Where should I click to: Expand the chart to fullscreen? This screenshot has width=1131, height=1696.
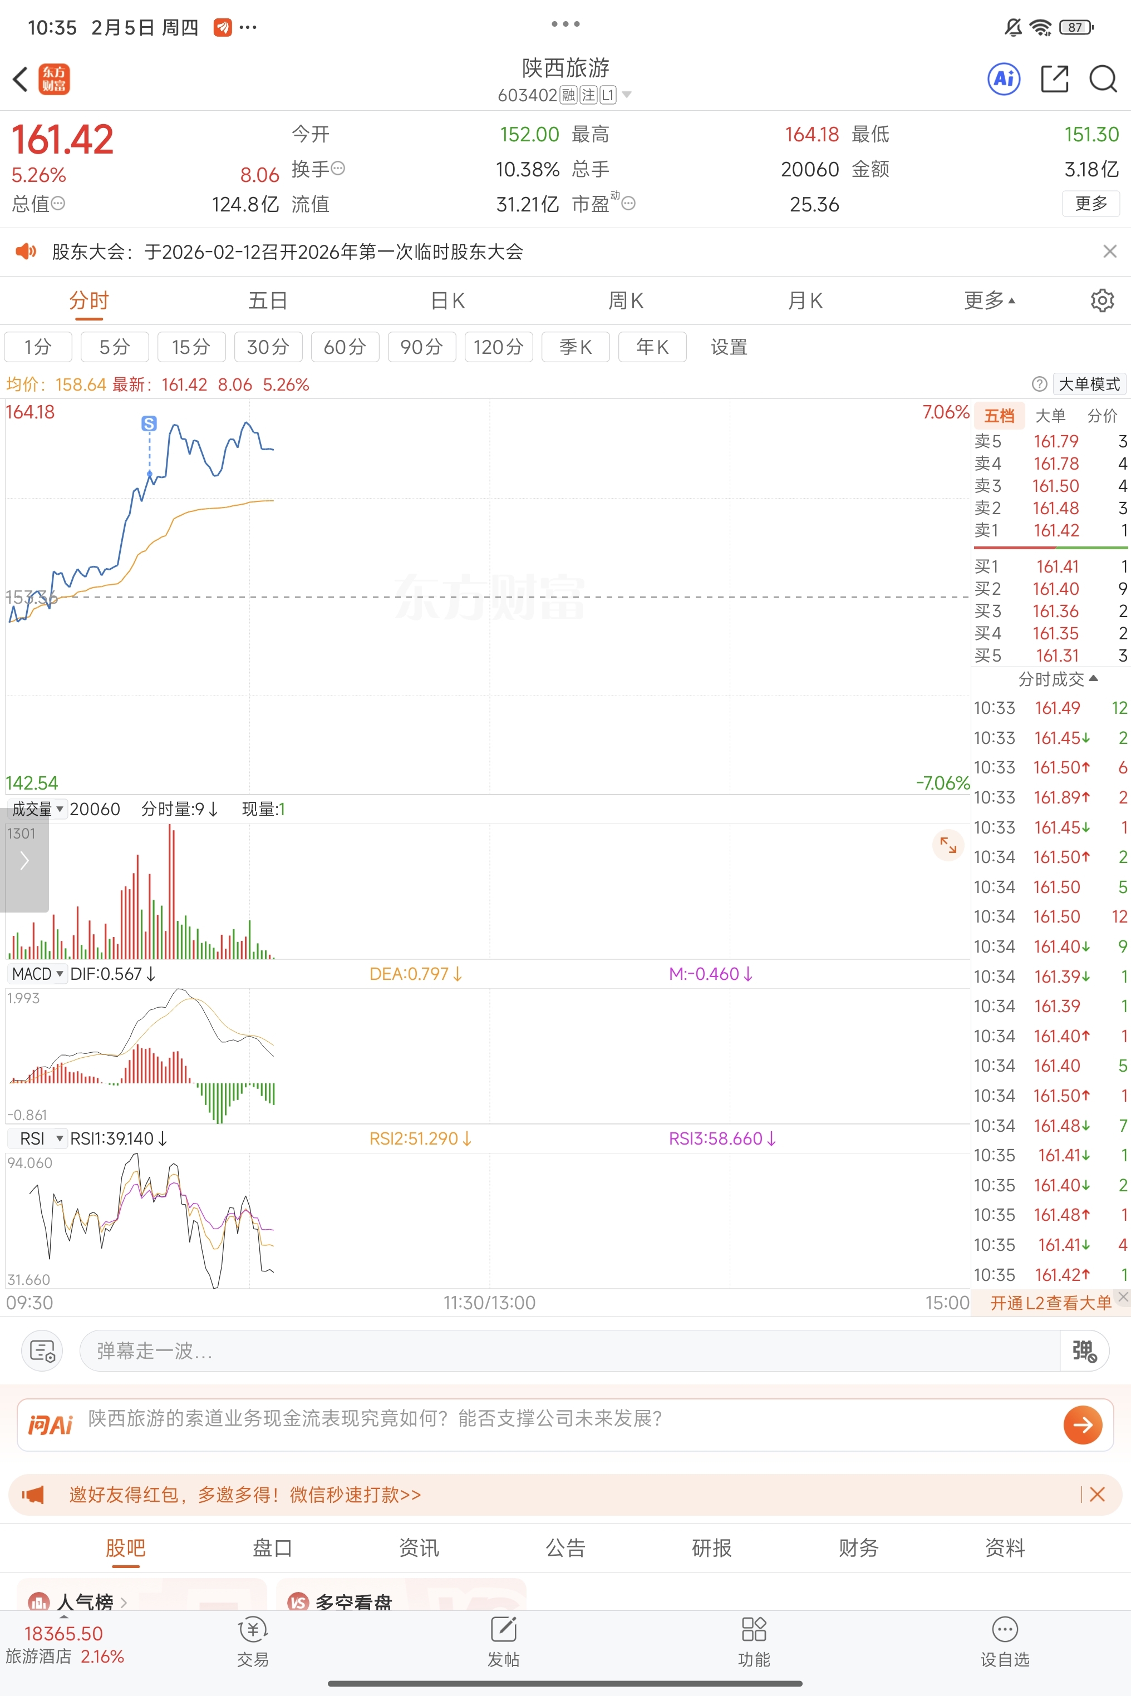coord(948,845)
